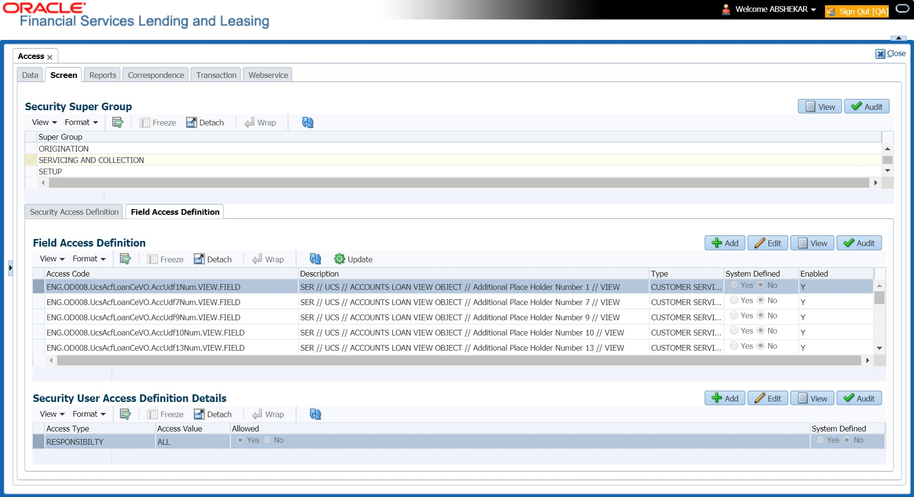This screenshot has height=497, width=914.
Task: Detach the Field Access Definition table
Action: 213,259
